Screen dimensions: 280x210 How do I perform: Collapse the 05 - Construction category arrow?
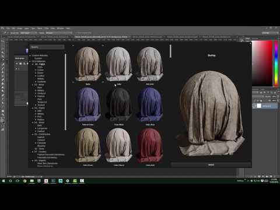click(33, 134)
